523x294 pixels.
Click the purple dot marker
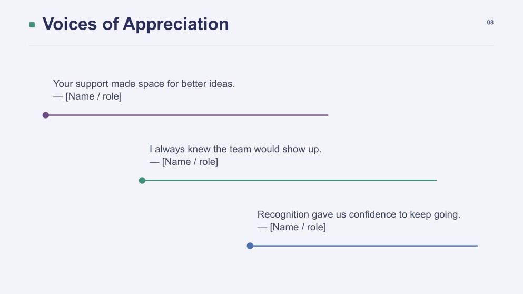[x=46, y=115]
